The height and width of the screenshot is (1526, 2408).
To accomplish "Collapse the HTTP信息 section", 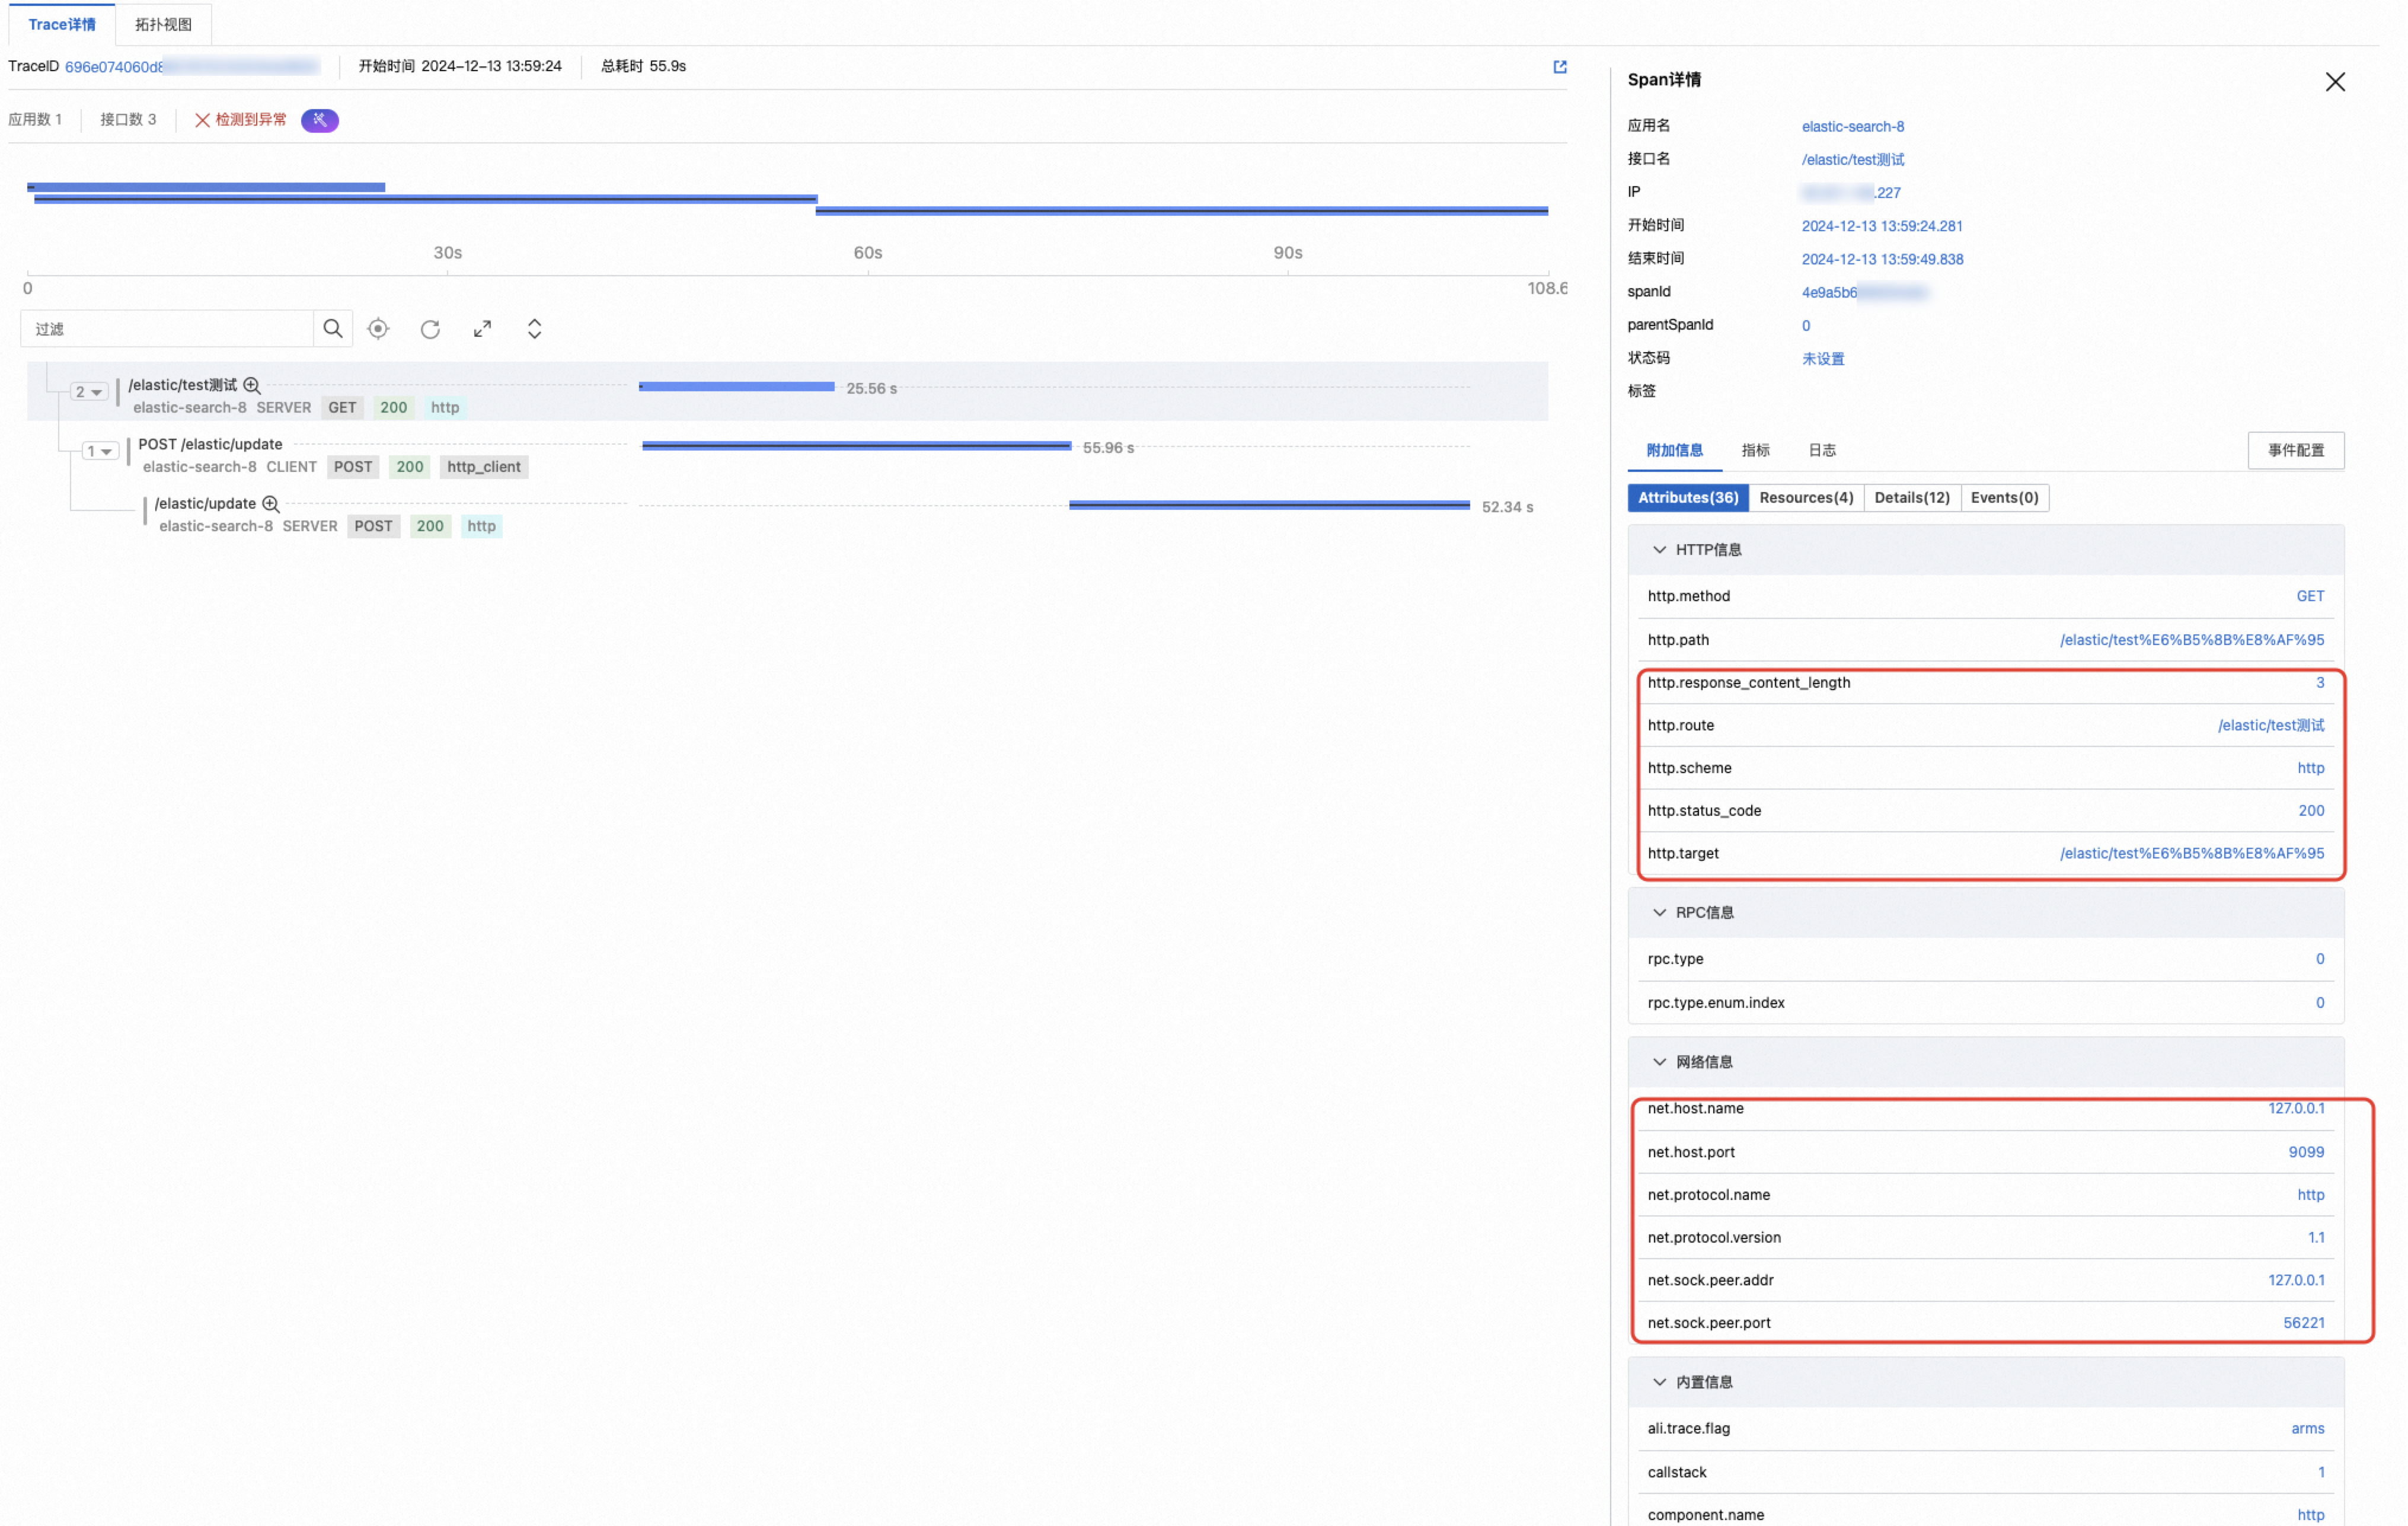I will click(x=1659, y=550).
